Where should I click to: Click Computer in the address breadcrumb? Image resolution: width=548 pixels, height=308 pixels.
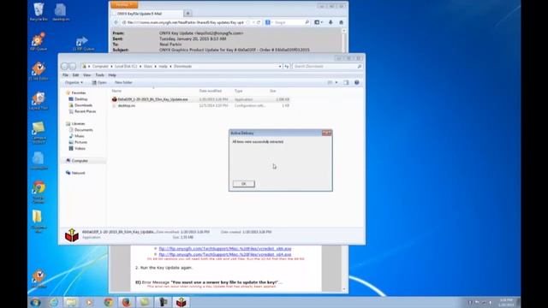100,67
